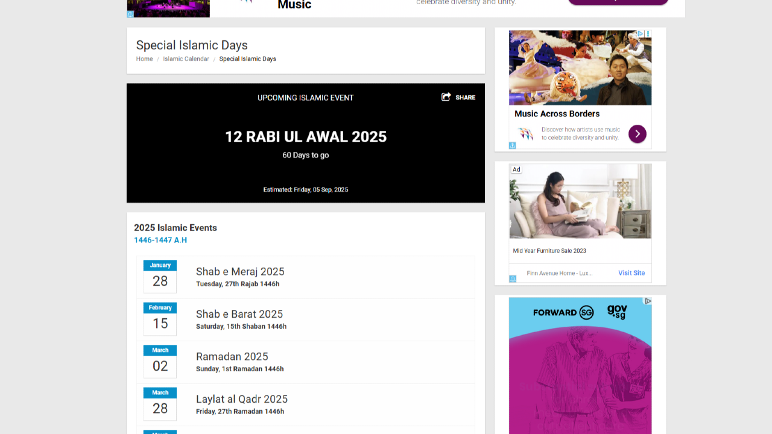
Task: Click 'Tuesday, 27th Rajab 1446h' text
Action: 238,284
